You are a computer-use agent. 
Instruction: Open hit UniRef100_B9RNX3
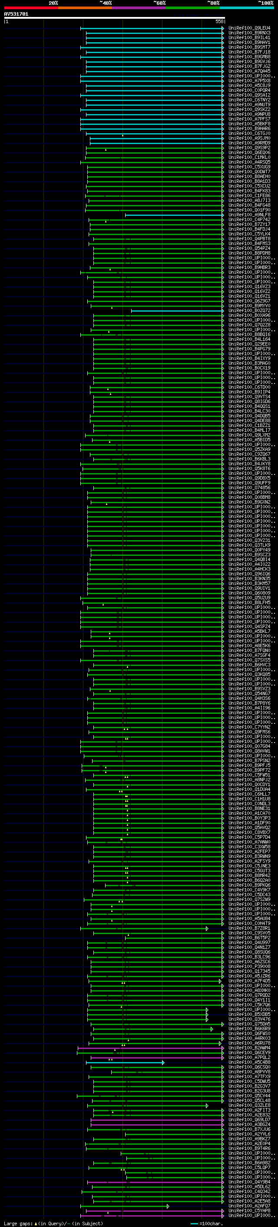pyautogui.click(x=249, y=33)
